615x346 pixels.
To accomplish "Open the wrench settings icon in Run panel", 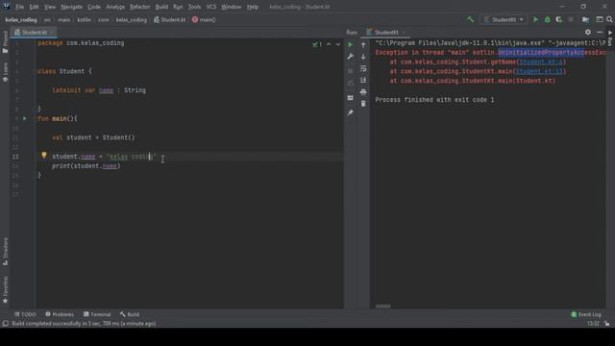I will tap(350, 57).
